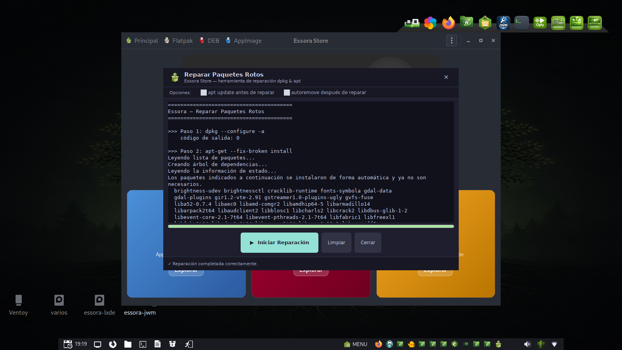Launch Oply Video from the dock
This screenshot has width=622, height=350.
click(x=595, y=23)
